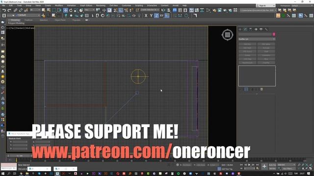The width and height of the screenshot is (314, 176).
Task: Activate the Select and Rotate tool
Action: [71, 10]
